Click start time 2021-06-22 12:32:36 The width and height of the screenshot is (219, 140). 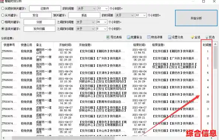(66, 51)
